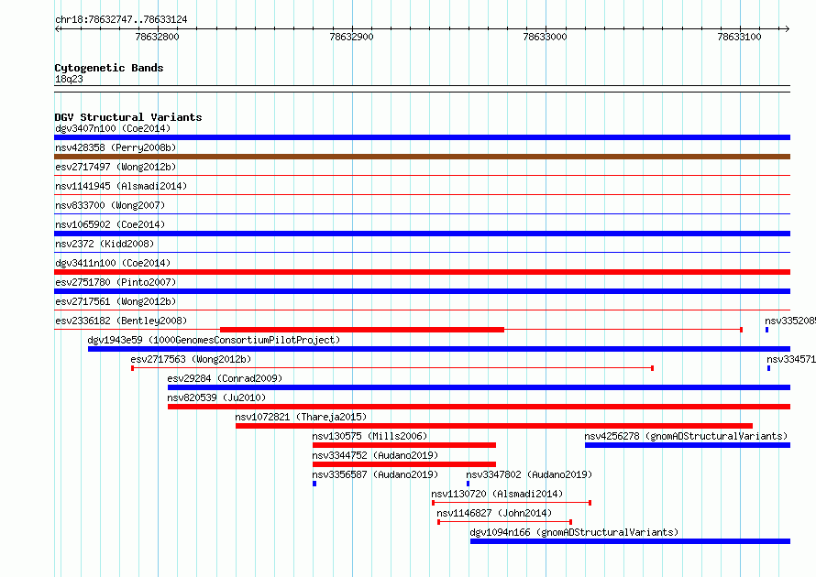Click the small blue nsv3356587 marker
The image size is (816, 577).
click(314, 484)
